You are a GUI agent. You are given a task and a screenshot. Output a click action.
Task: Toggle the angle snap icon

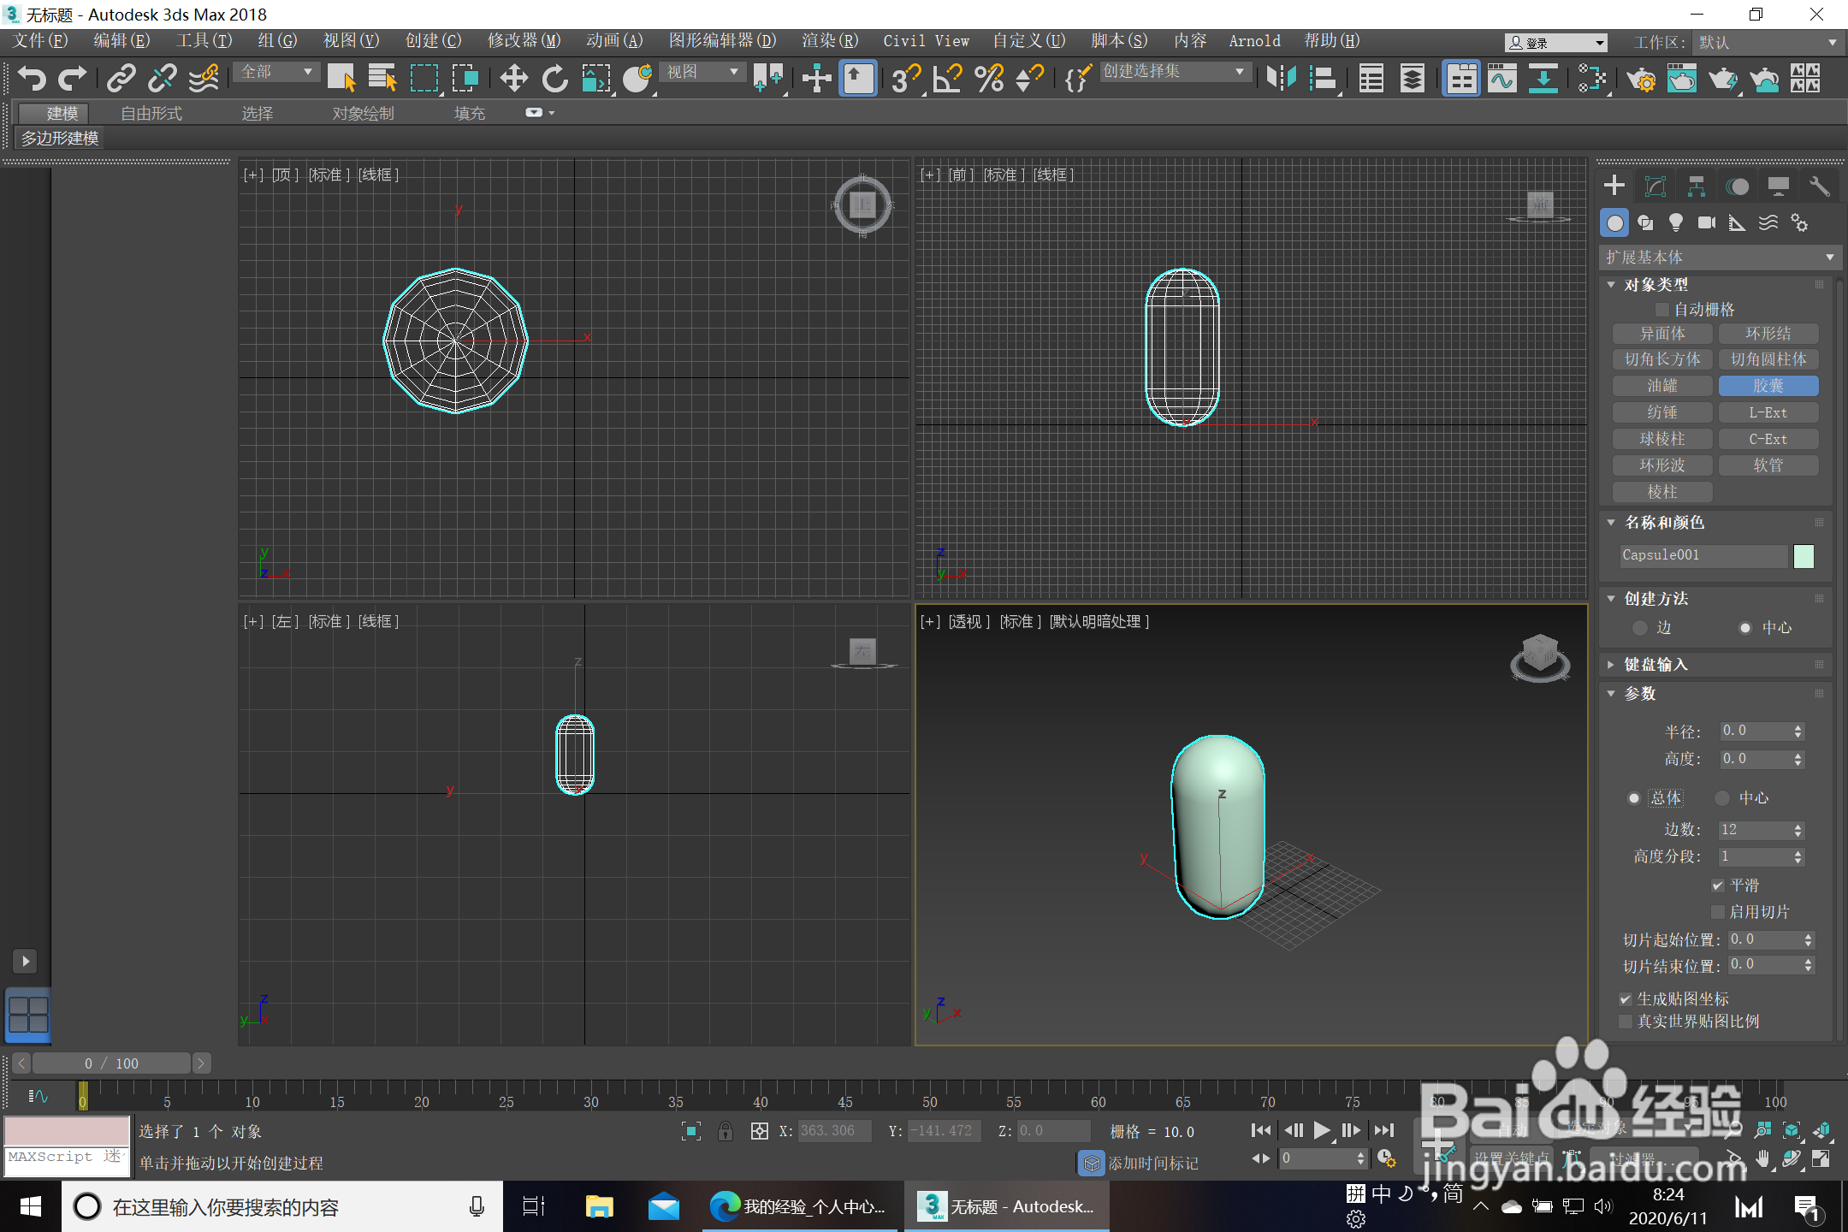(948, 79)
